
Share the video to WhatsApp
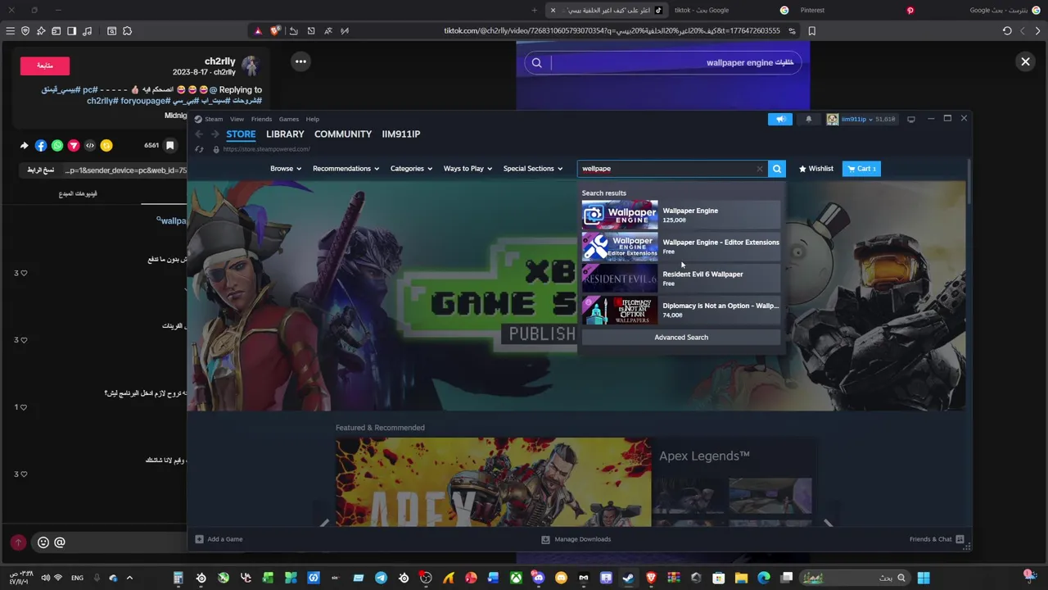[57, 146]
